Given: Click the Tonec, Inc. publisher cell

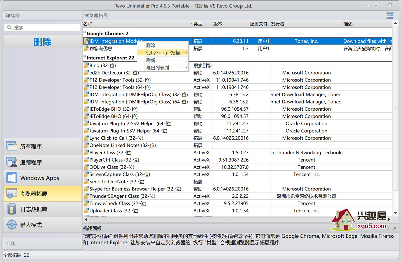Looking at the screenshot, I should click(x=306, y=41).
